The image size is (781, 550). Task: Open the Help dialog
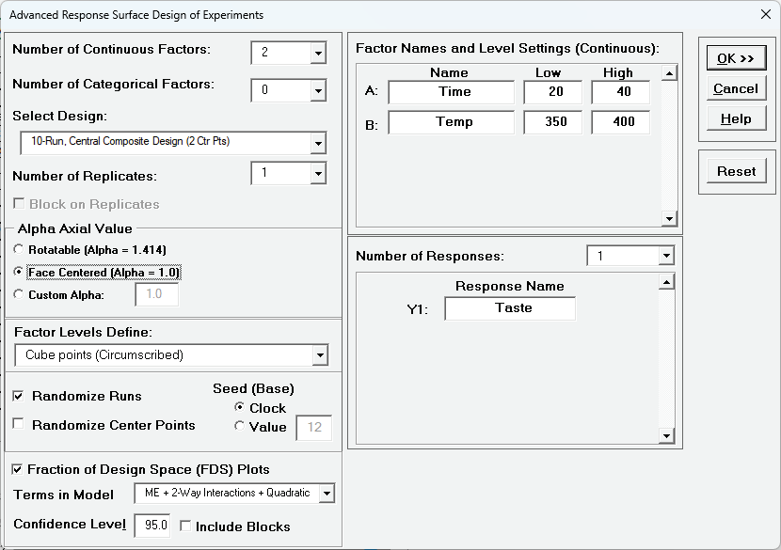[735, 118]
